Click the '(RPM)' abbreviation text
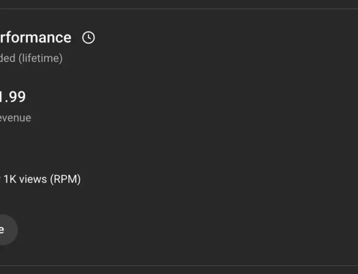 tap(65, 179)
